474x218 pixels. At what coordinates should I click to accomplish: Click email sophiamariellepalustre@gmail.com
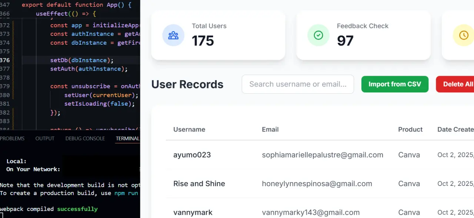tap(323, 155)
